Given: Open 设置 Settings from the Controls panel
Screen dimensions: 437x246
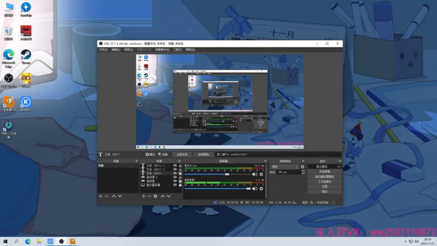Looking at the screenshot, I should coord(324,186).
